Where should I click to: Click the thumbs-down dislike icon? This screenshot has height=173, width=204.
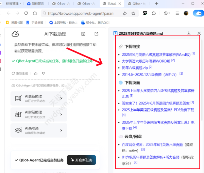click(x=43, y=73)
